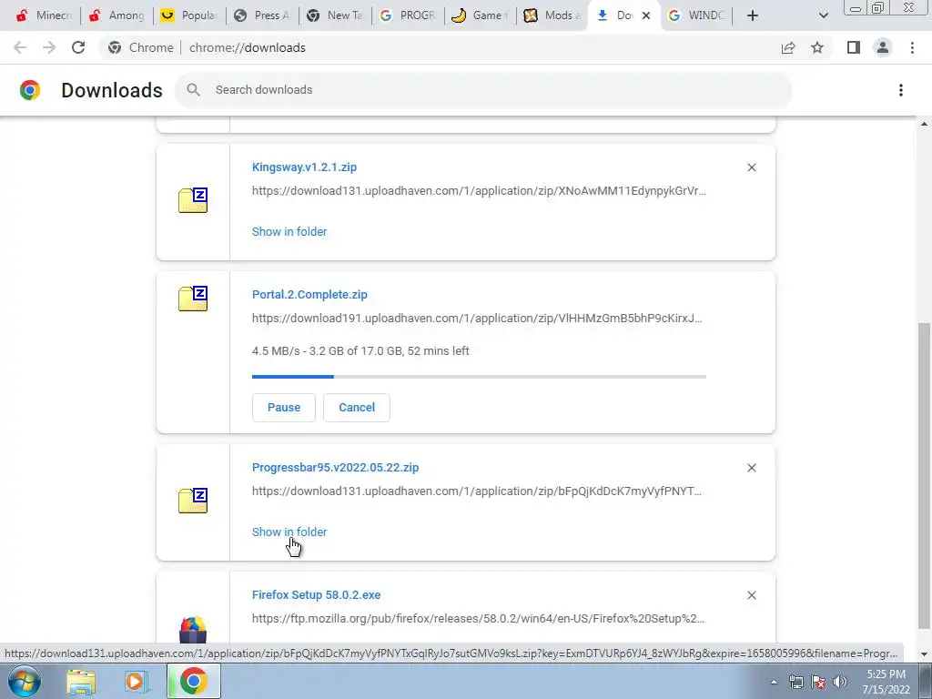Click the Search downloads field
This screenshot has width=932, height=699.
pyautogui.click(x=483, y=90)
